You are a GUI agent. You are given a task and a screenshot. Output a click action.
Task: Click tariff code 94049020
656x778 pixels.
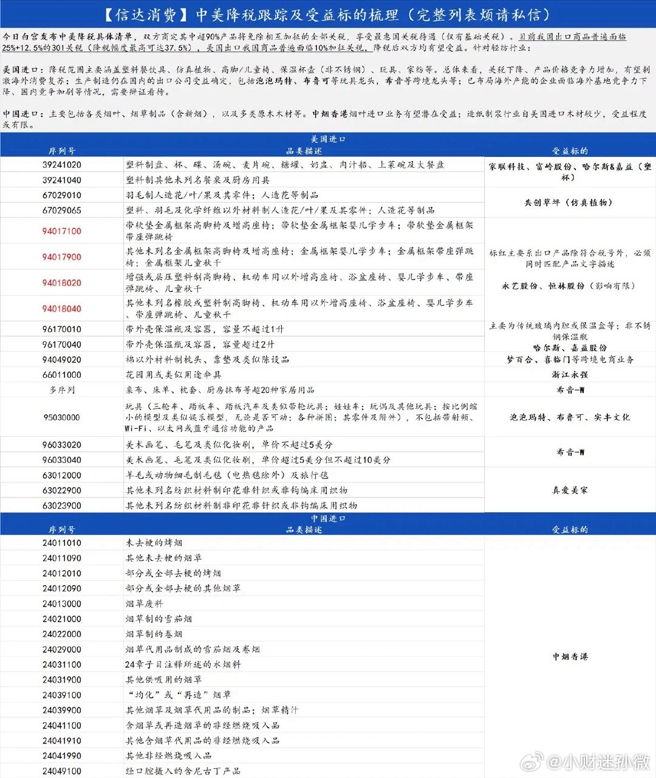pyautogui.click(x=62, y=359)
